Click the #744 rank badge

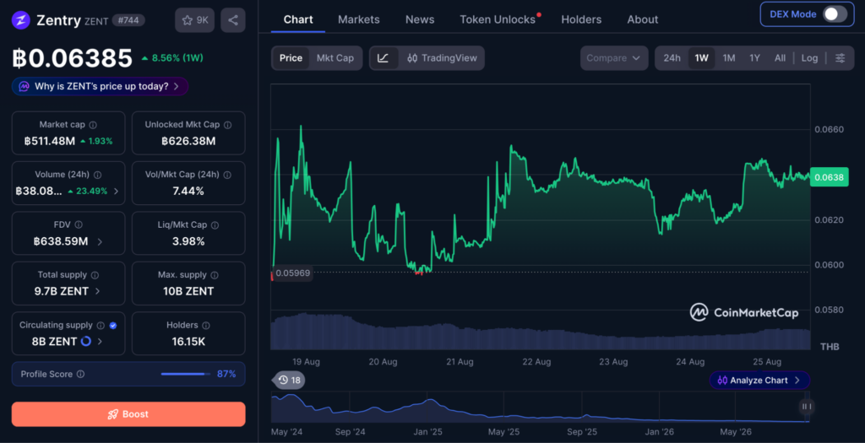tap(128, 20)
